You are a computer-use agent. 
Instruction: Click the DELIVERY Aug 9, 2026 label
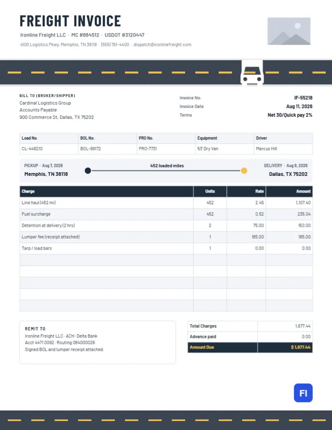(x=286, y=166)
